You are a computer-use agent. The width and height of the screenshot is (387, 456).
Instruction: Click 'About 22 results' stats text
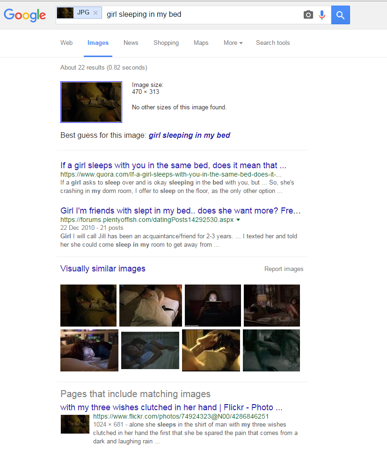click(104, 67)
